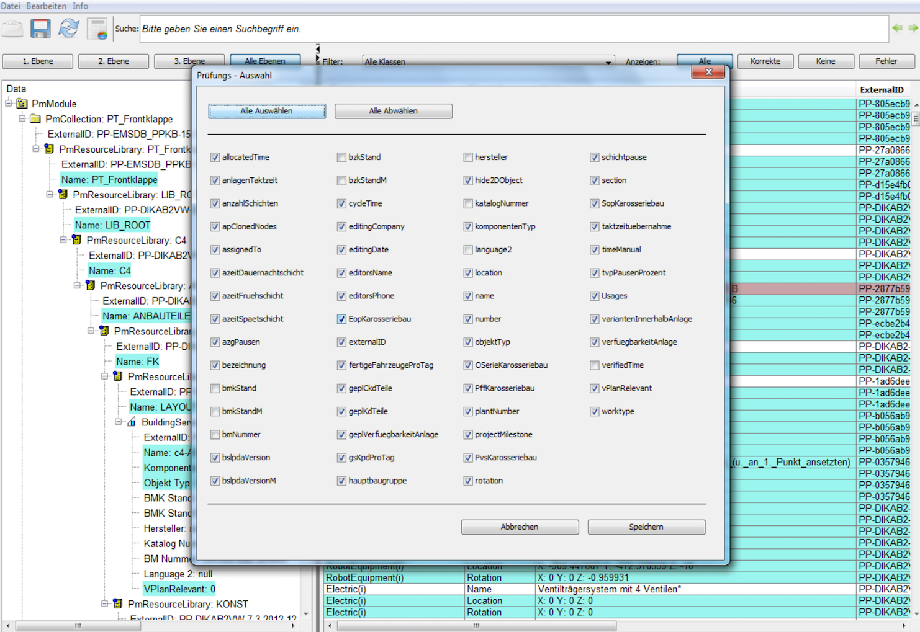Viewport: 920px width, 632px height.
Task: Collapse the PmResourceLibrary PT_Frontk node
Action: pyautogui.click(x=36, y=149)
